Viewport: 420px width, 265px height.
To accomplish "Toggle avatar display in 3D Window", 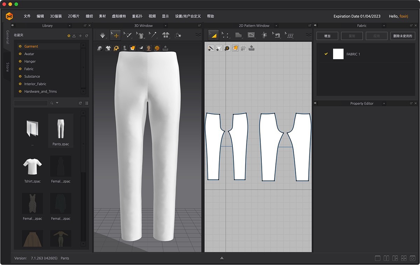I will 125,48.
